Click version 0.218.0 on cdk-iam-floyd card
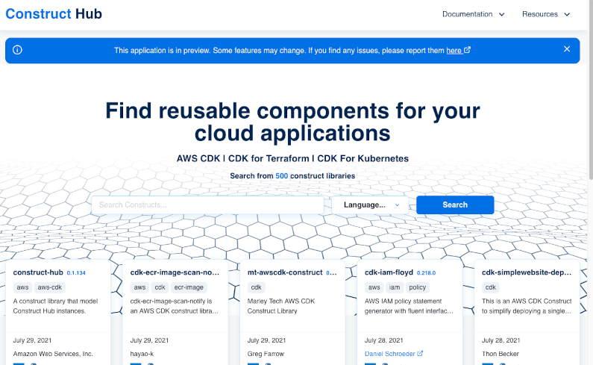The height and width of the screenshot is (365, 593). pos(426,273)
